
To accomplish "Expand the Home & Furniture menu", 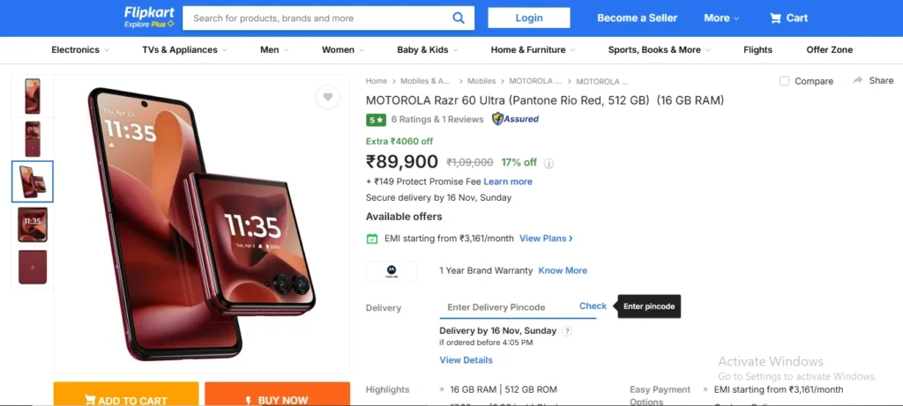I will pos(533,50).
